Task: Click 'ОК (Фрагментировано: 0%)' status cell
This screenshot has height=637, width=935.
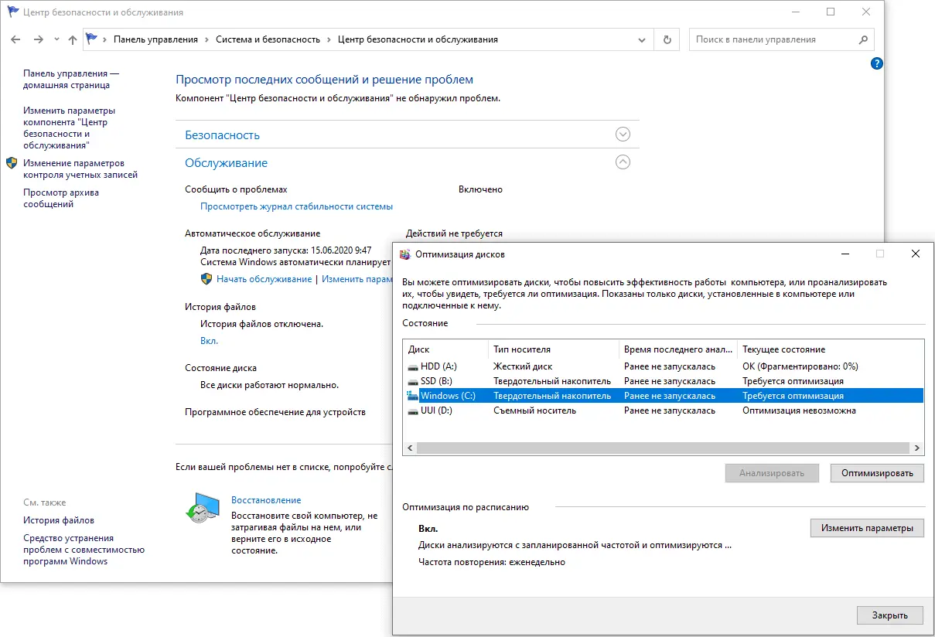Action: pos(800,366)
